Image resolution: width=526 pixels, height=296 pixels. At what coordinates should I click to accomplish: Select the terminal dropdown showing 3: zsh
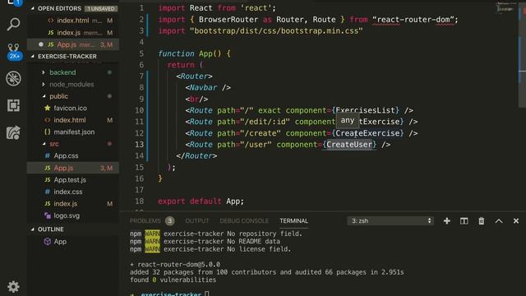point(390,221)
